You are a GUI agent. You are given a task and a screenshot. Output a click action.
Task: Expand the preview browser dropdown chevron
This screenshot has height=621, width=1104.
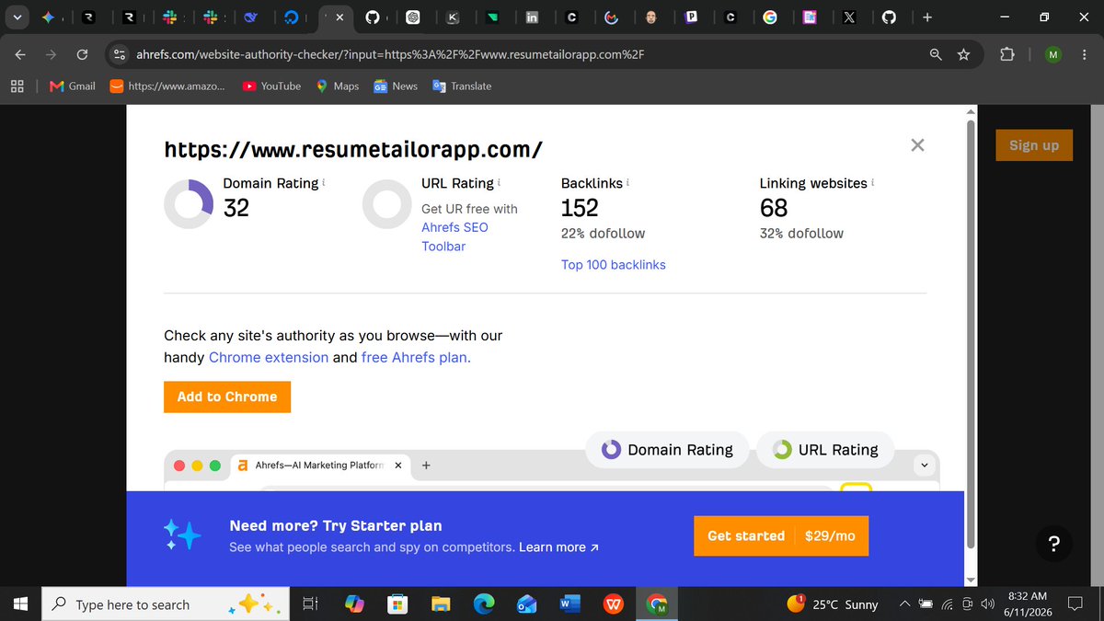926,466
